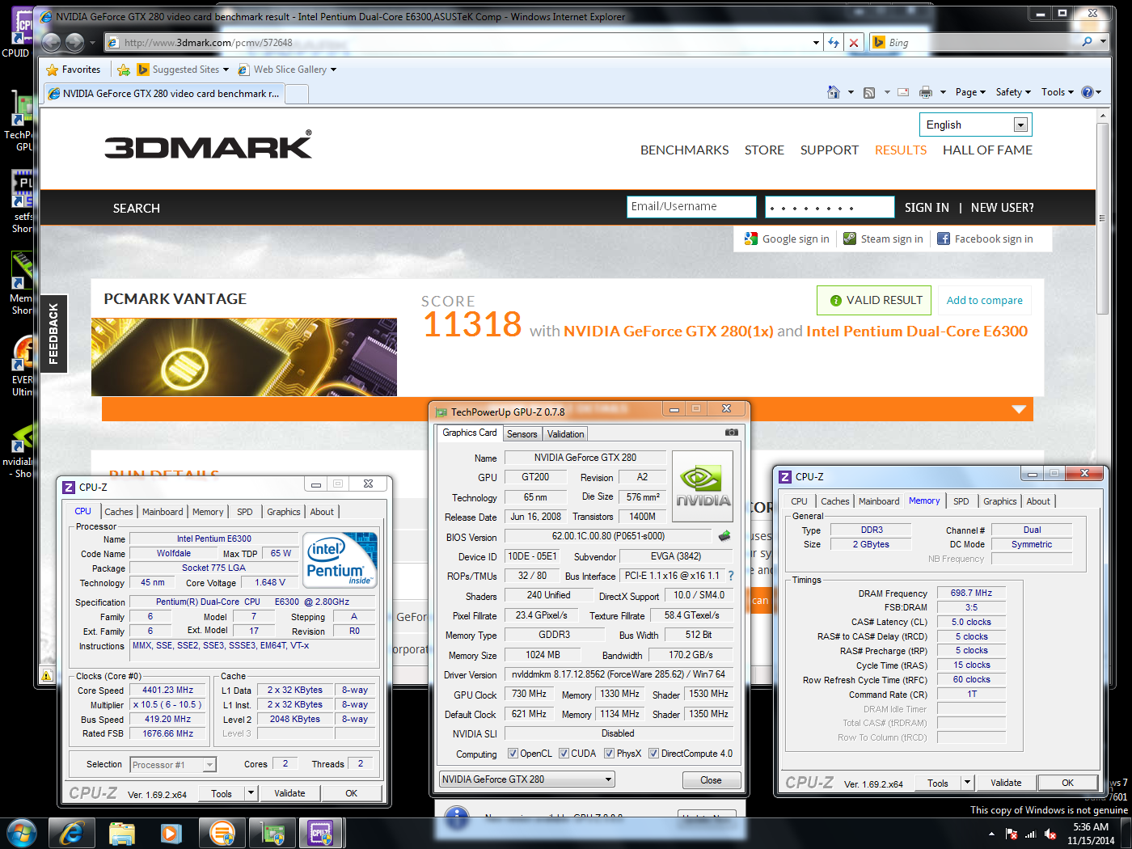Refresh the page with the refresh icon
Screen dimensions: 1132x849
834,43
